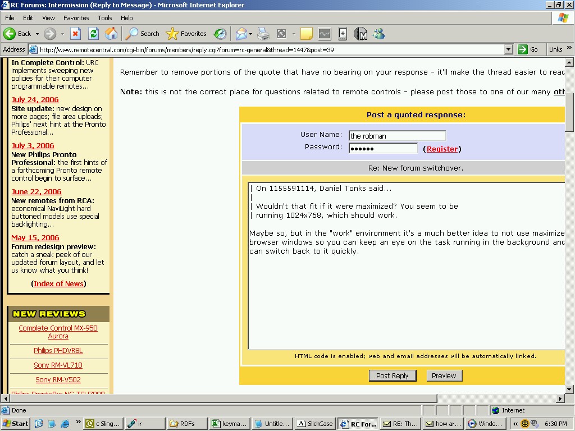Follow the Register link
Screen dimensions: 575x431
tap(442, 149)
